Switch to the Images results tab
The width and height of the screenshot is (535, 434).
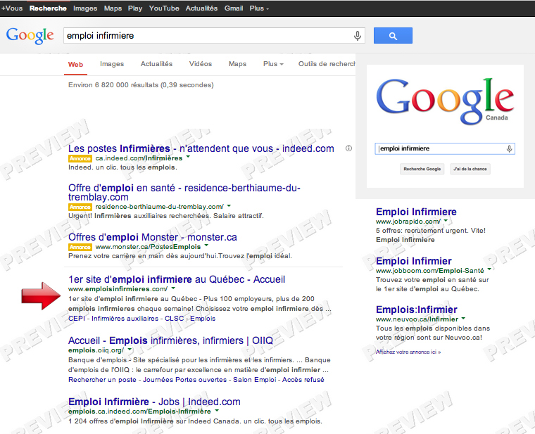click(112, 64)
